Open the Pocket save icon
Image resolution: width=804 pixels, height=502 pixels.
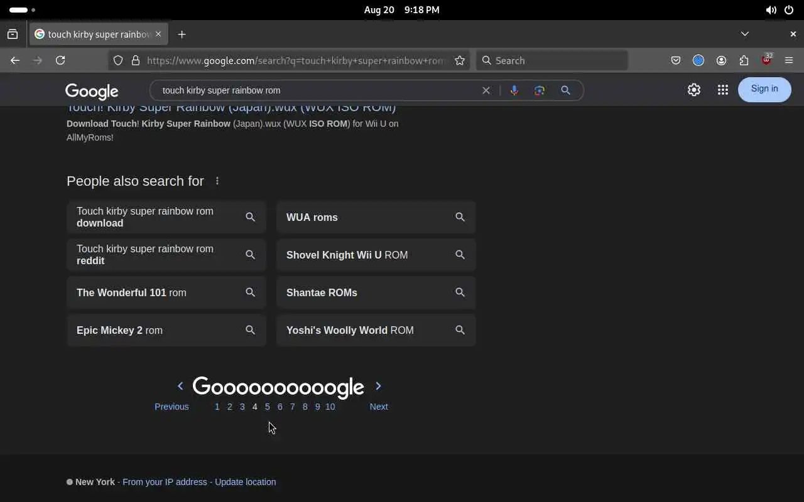coord(676,60)
